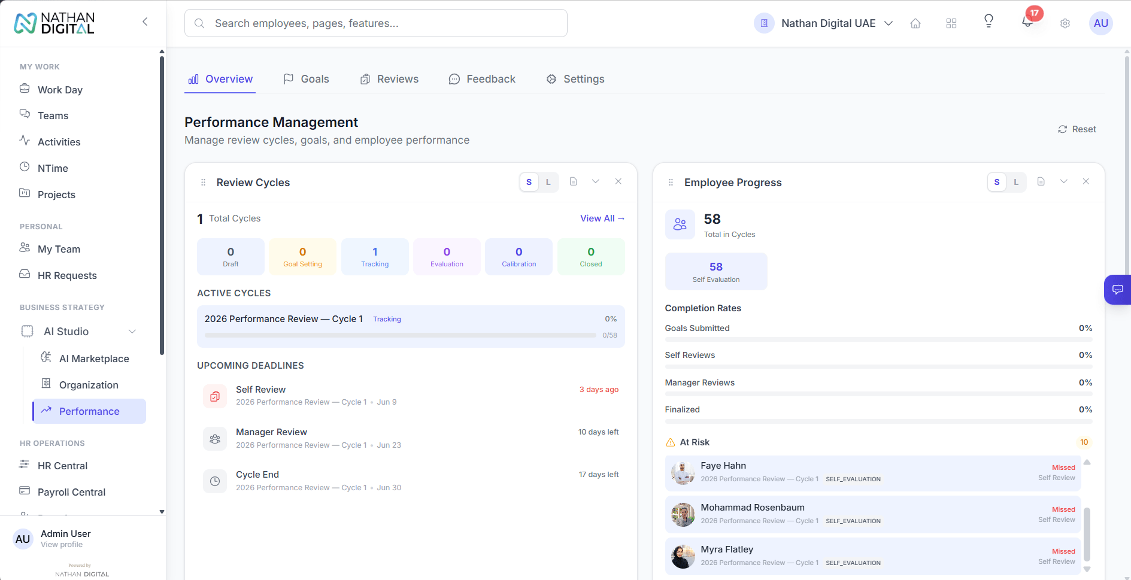The width and height of the screenshot is (1131, 580).
Task: Select L size in Employee Progress
Action: (x=1016, y=182)
